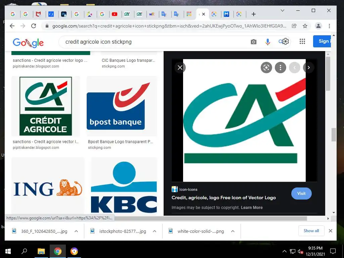Image resolution: width=344 pixels, height=258 pixels.
Task: Select the ING lion logo thumbnail
Action: (48, 186)
